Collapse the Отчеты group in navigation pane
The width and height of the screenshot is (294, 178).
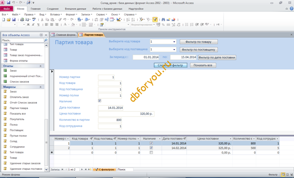click(41, 66)
